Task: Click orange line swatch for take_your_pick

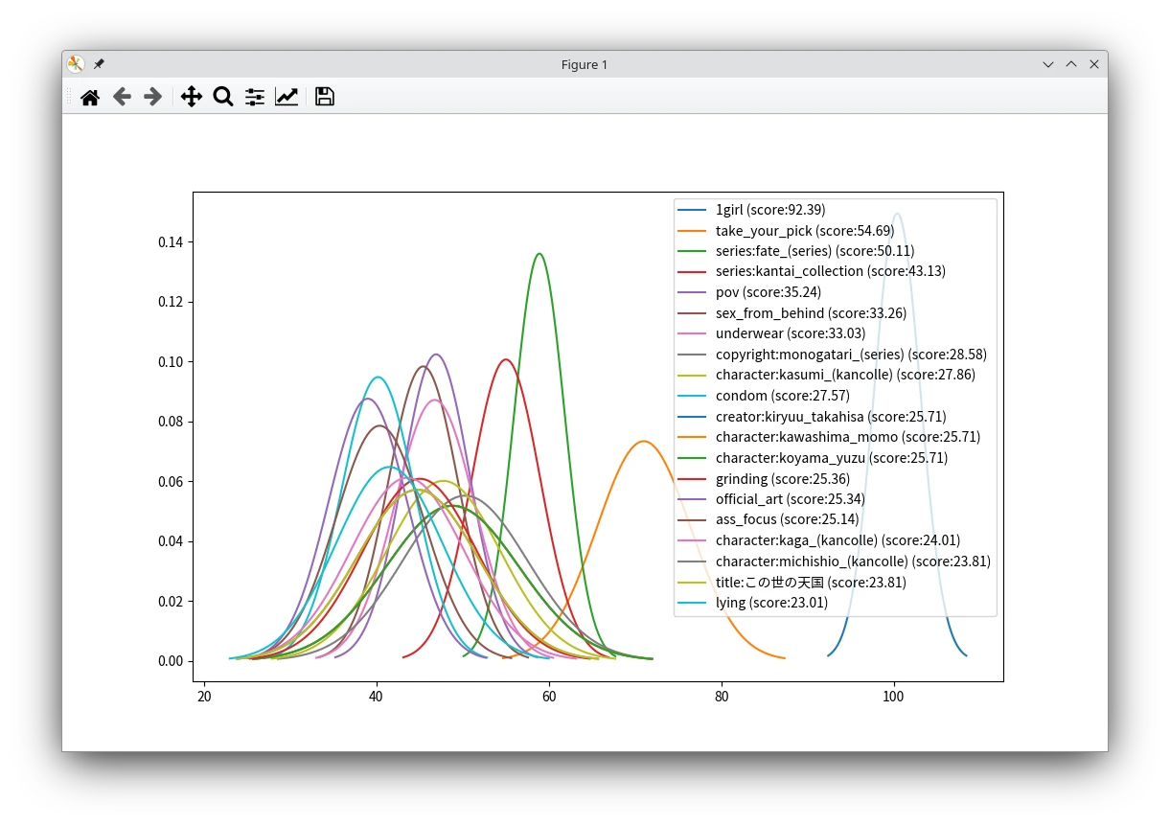Action: (692, 231)
